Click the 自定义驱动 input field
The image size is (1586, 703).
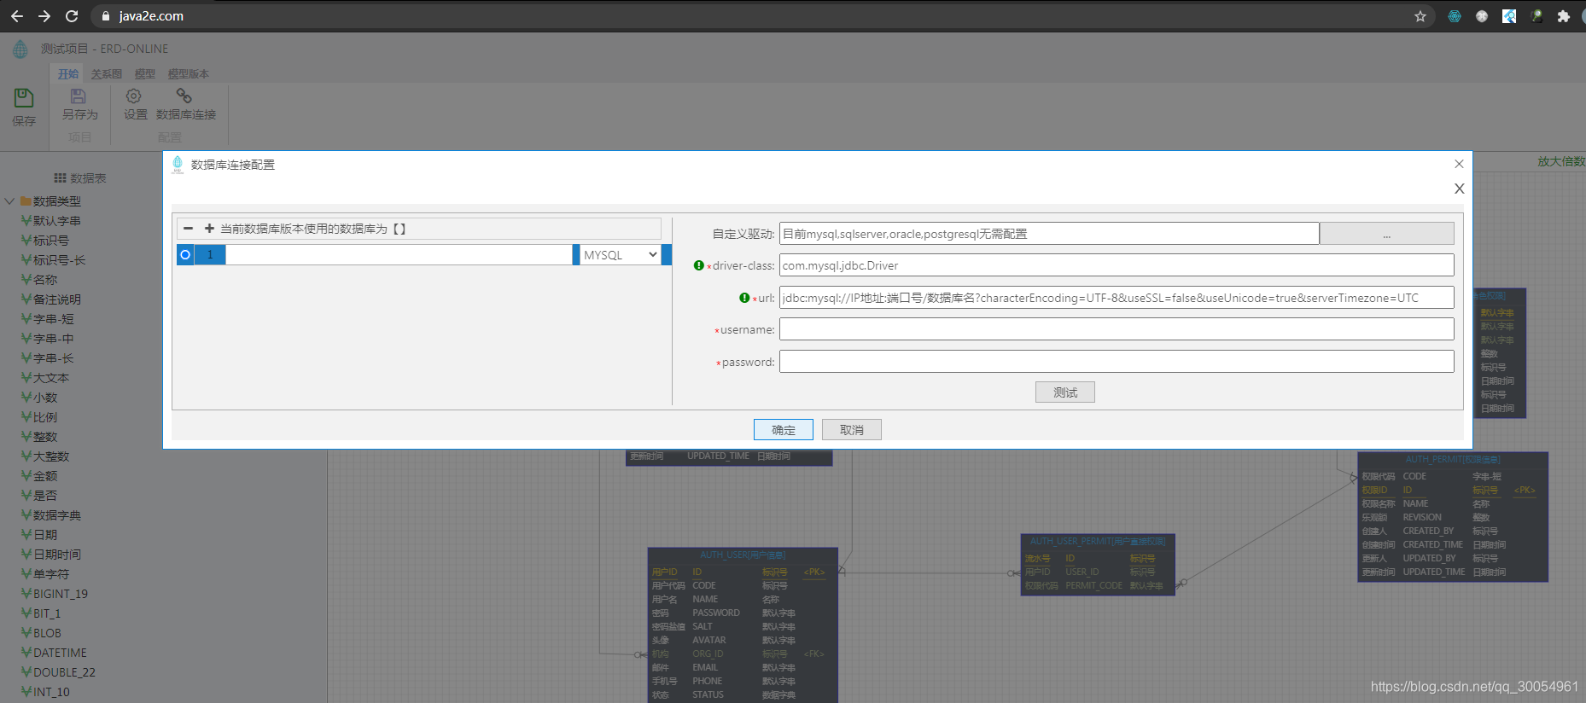click(x=1049, y=234)
